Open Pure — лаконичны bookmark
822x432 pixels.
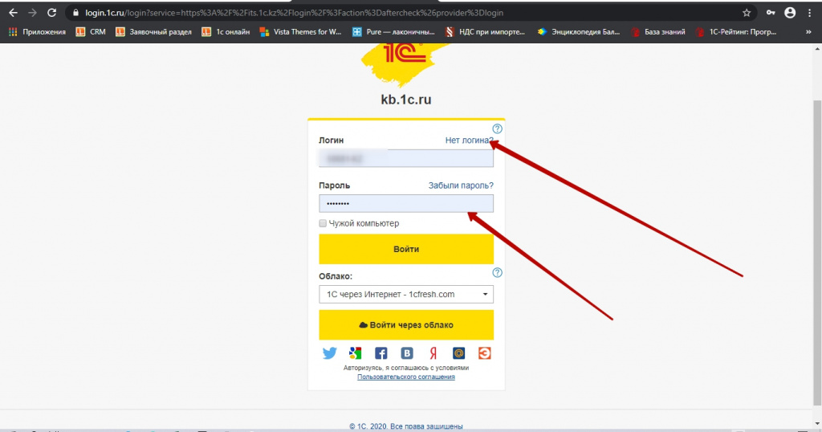pos(393,32)
